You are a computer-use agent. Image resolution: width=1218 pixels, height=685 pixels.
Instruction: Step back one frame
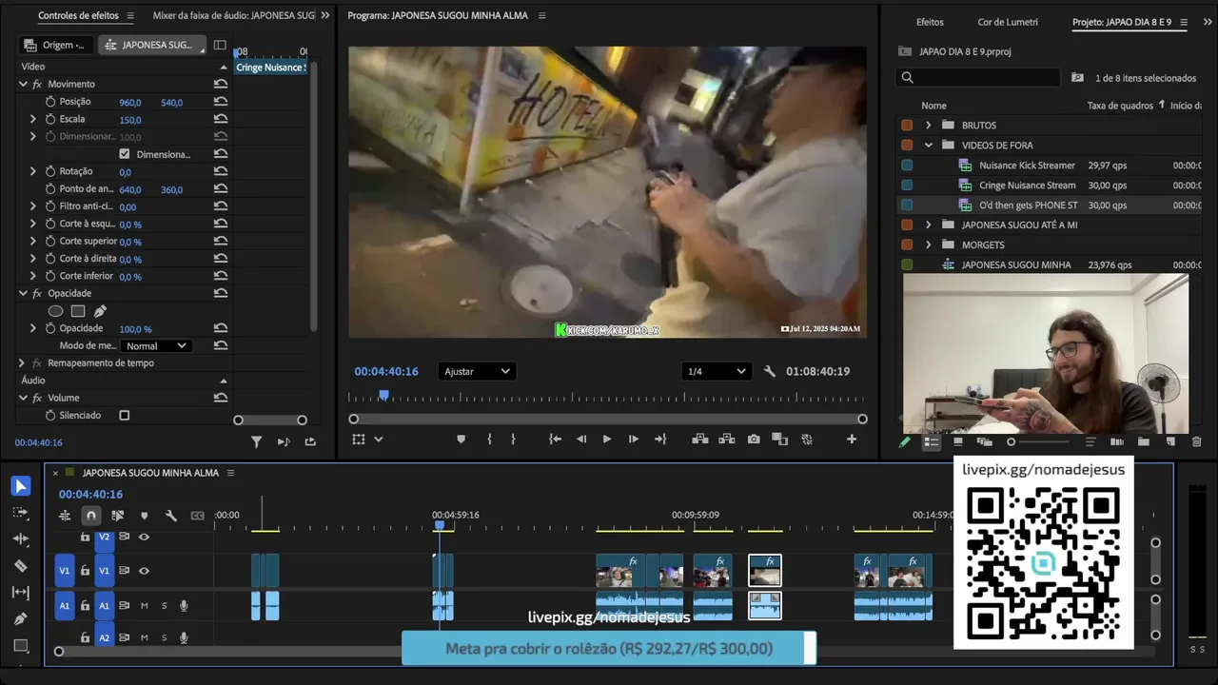[x=581, y=440]
